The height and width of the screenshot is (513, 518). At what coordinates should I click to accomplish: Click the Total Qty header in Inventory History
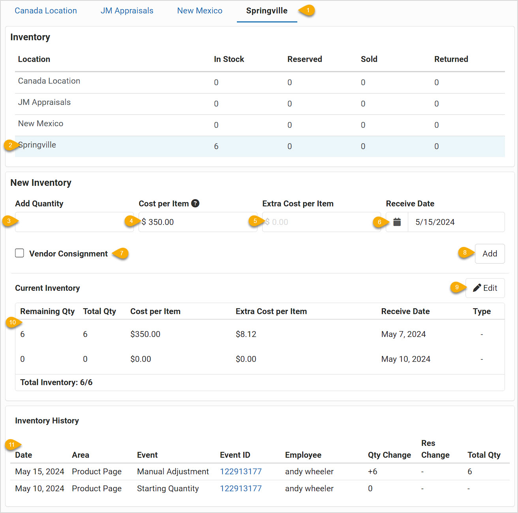tap(484, 455)
